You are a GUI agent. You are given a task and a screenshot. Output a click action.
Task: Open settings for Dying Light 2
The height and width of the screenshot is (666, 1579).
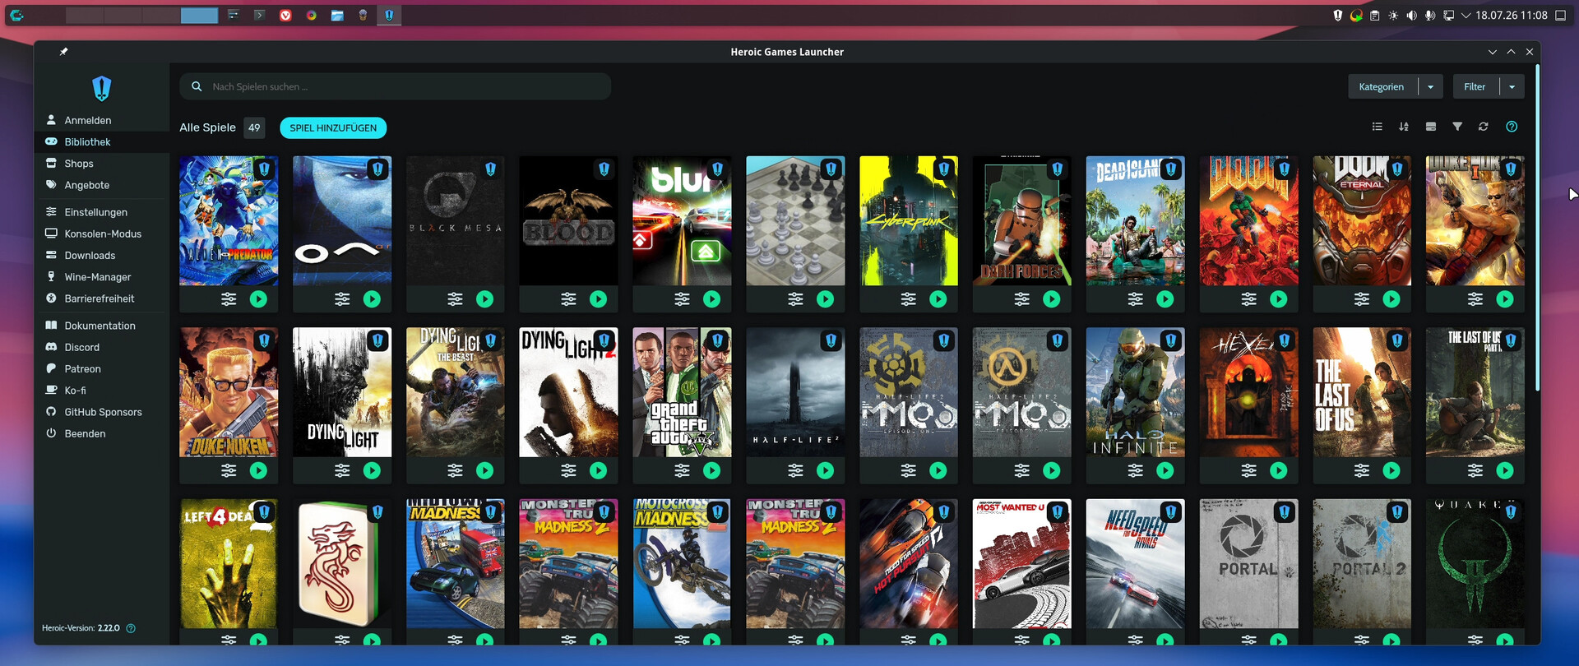pos(568,470)
